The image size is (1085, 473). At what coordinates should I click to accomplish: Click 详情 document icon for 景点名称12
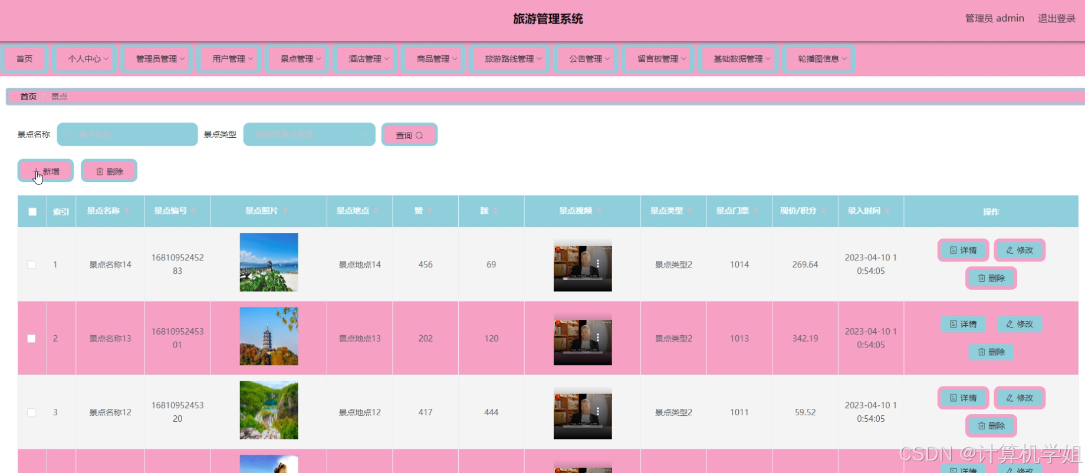coord(953,398)
